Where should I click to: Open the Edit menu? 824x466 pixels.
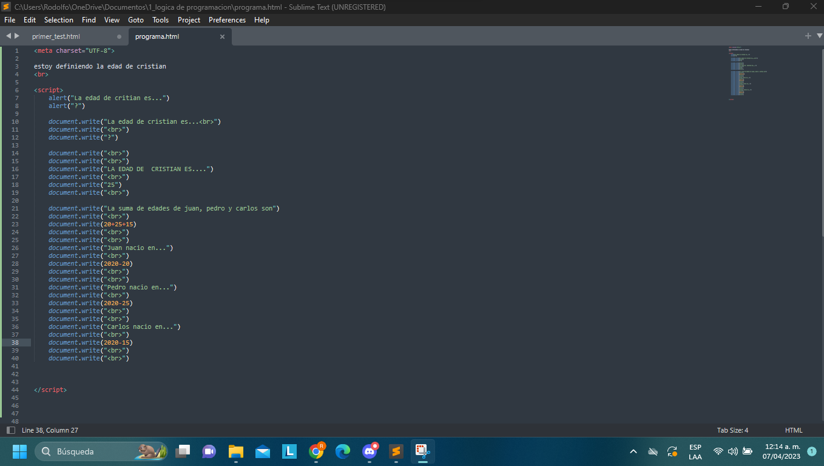point(30,20)
